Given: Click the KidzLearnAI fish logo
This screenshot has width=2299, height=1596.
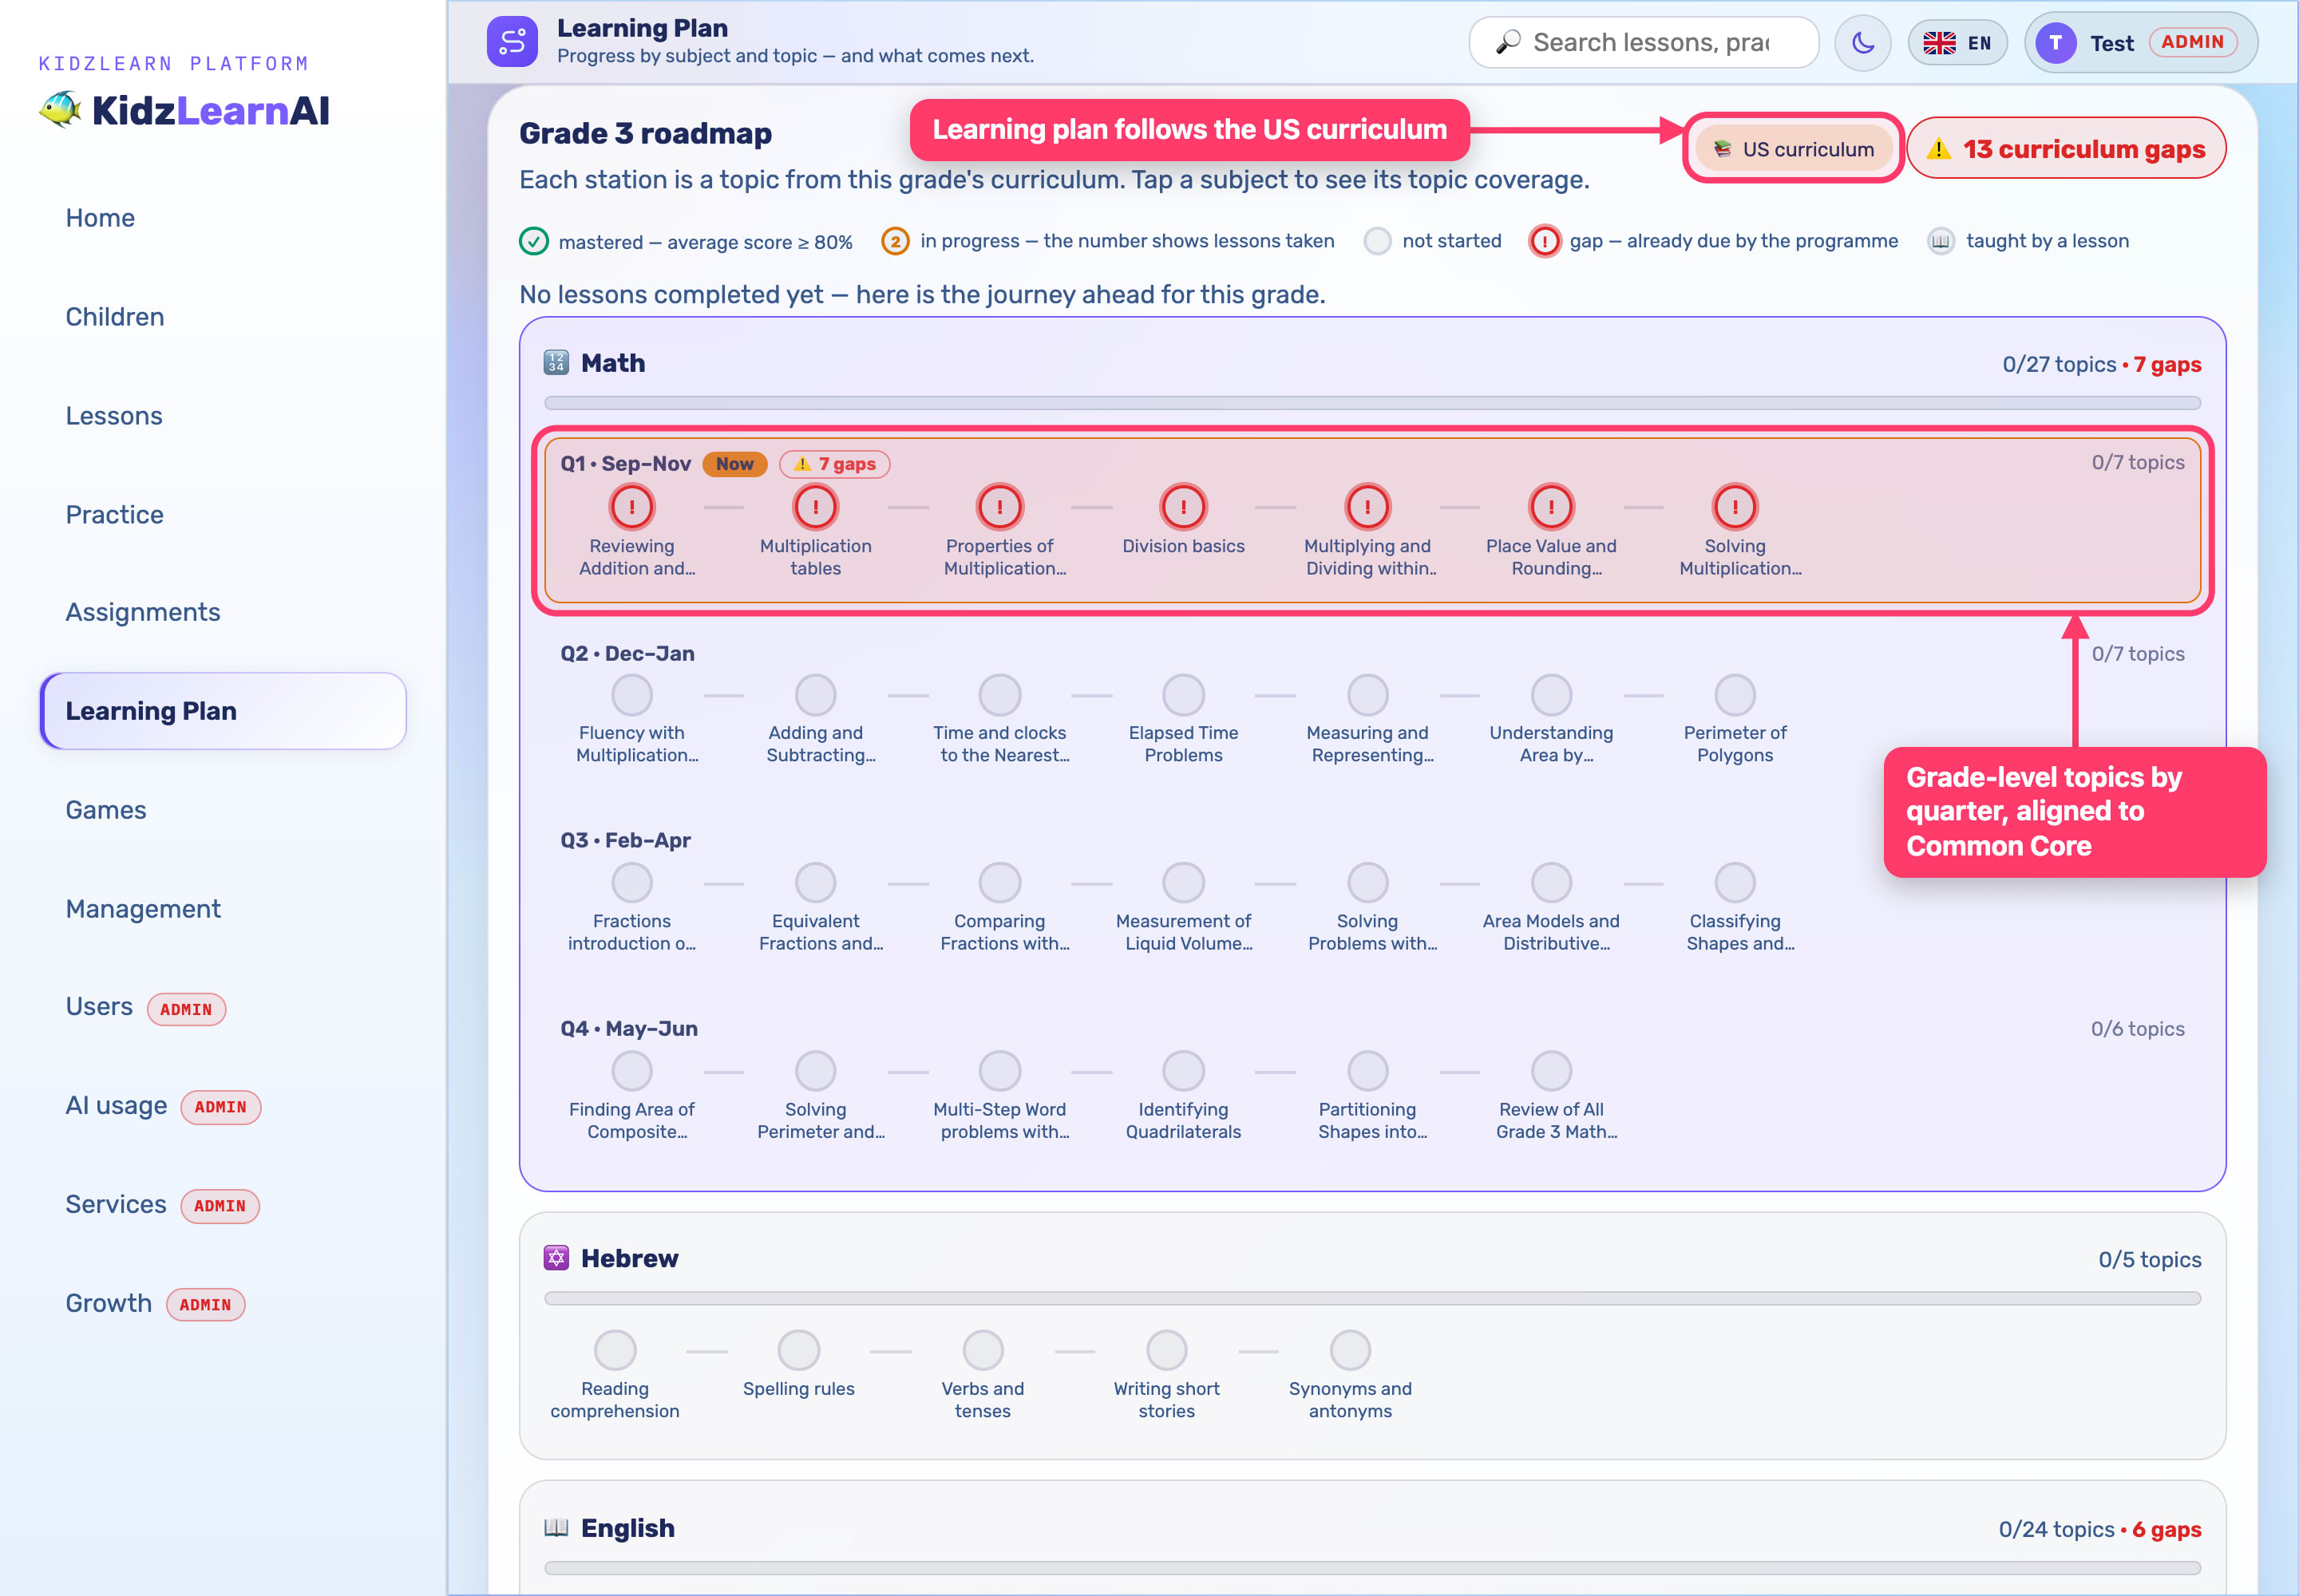Looking at the screenshot, I should point(59,110).
